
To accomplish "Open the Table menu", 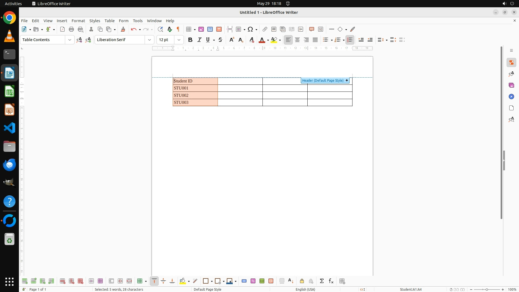I will click(109, 21).
